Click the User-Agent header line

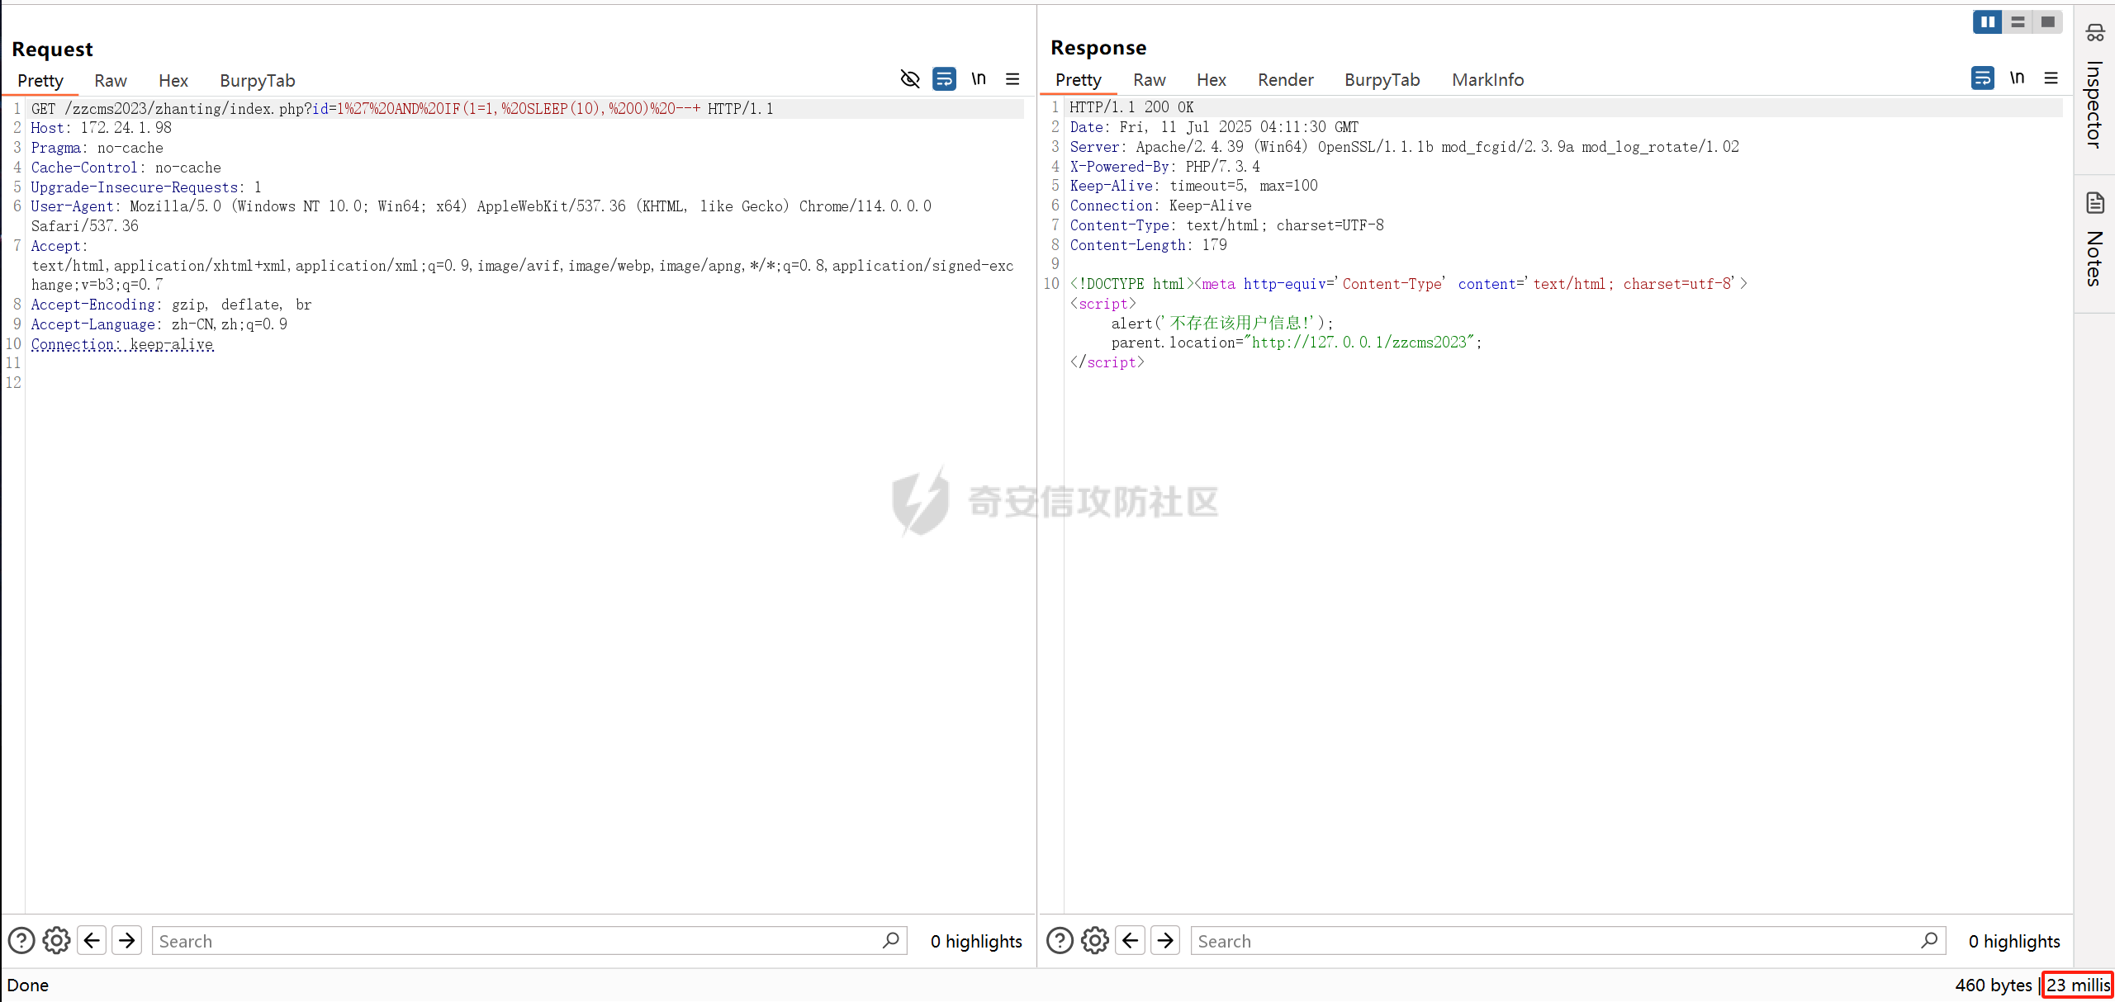point(481,216)
